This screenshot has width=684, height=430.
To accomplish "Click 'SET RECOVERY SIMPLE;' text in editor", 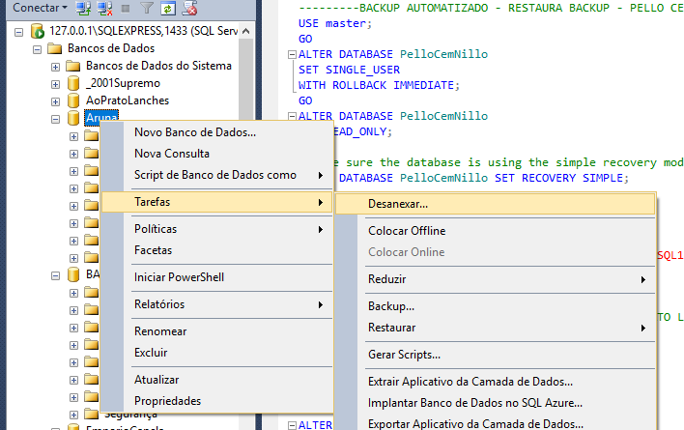I will point(562,178).
